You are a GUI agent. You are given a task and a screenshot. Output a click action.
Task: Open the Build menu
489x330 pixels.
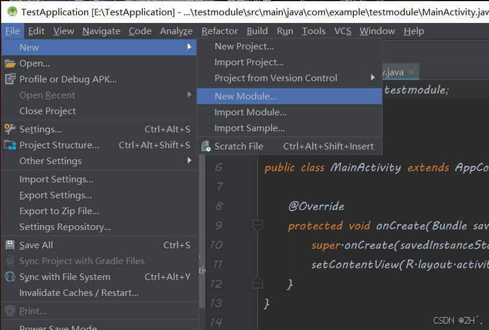coord(257,31)
